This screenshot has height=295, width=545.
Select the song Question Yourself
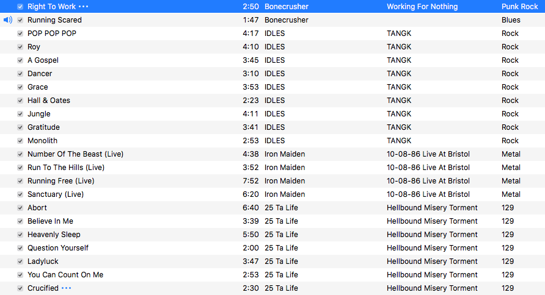pos(58,248)
